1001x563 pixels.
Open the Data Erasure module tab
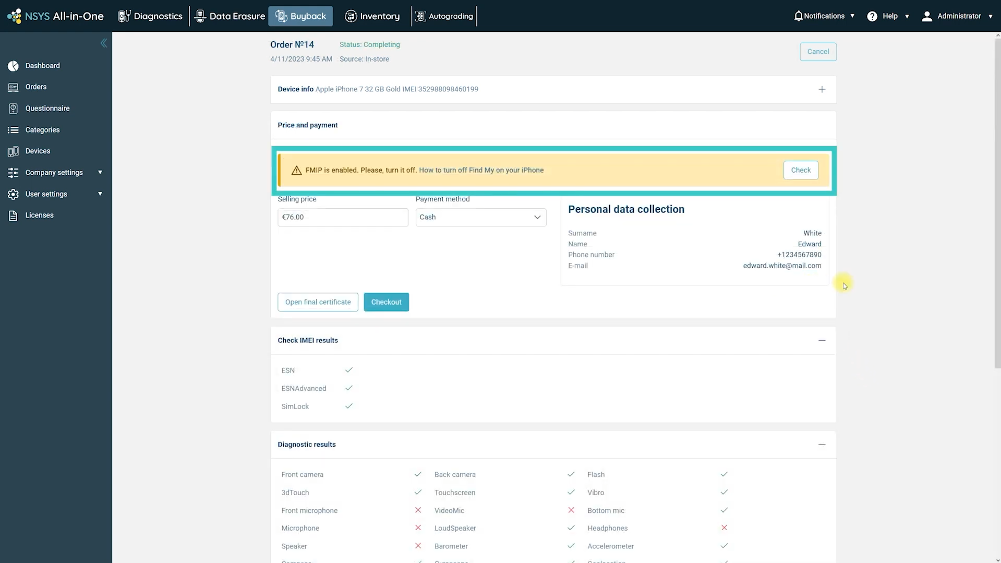click(x=230, y=16)
